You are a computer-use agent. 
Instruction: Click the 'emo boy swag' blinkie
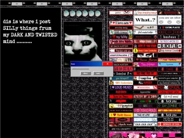click(121, 28)
